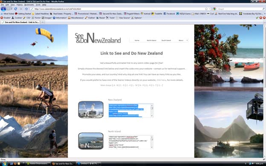
Task: Open the History menu
Action: [x=20, y=5]
